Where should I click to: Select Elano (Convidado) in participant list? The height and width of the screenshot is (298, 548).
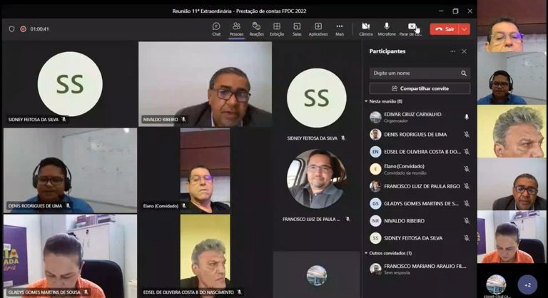click(420, 169)
